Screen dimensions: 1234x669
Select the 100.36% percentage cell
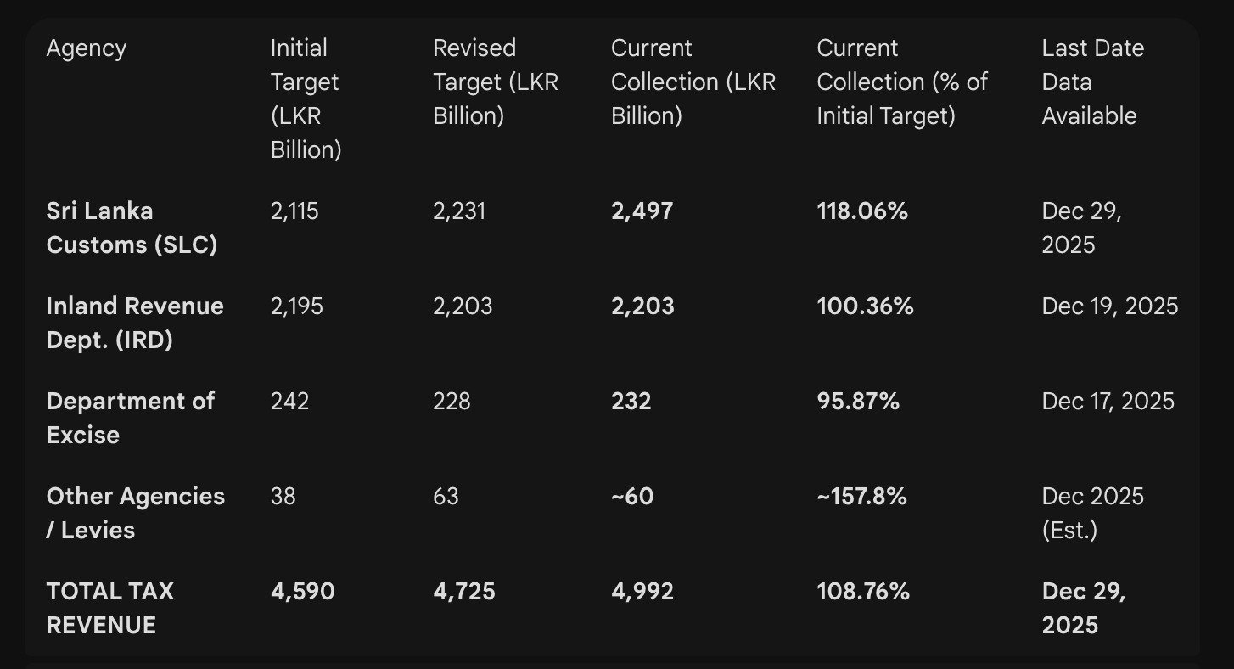click(x=865, y=306)
